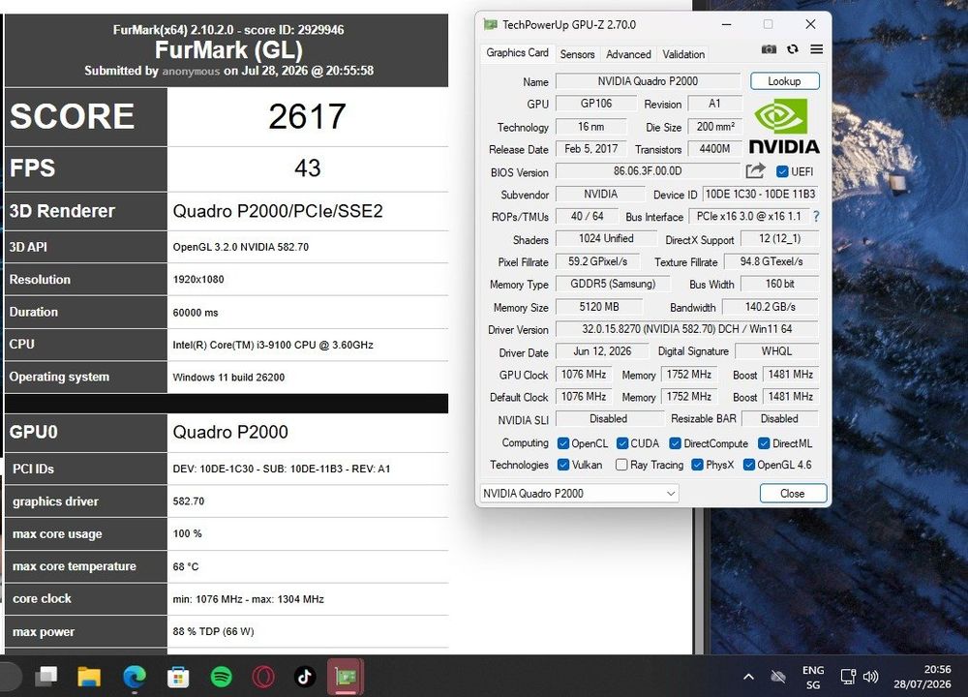Open network status in system tray
Viewport: 968px width, 697px height.
pyautogui.click(x=848, y=677)
